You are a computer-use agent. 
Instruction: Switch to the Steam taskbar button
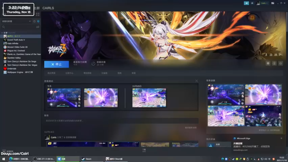(x=92, y=159)
